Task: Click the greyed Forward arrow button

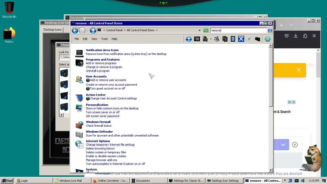Action: point(82,31)
